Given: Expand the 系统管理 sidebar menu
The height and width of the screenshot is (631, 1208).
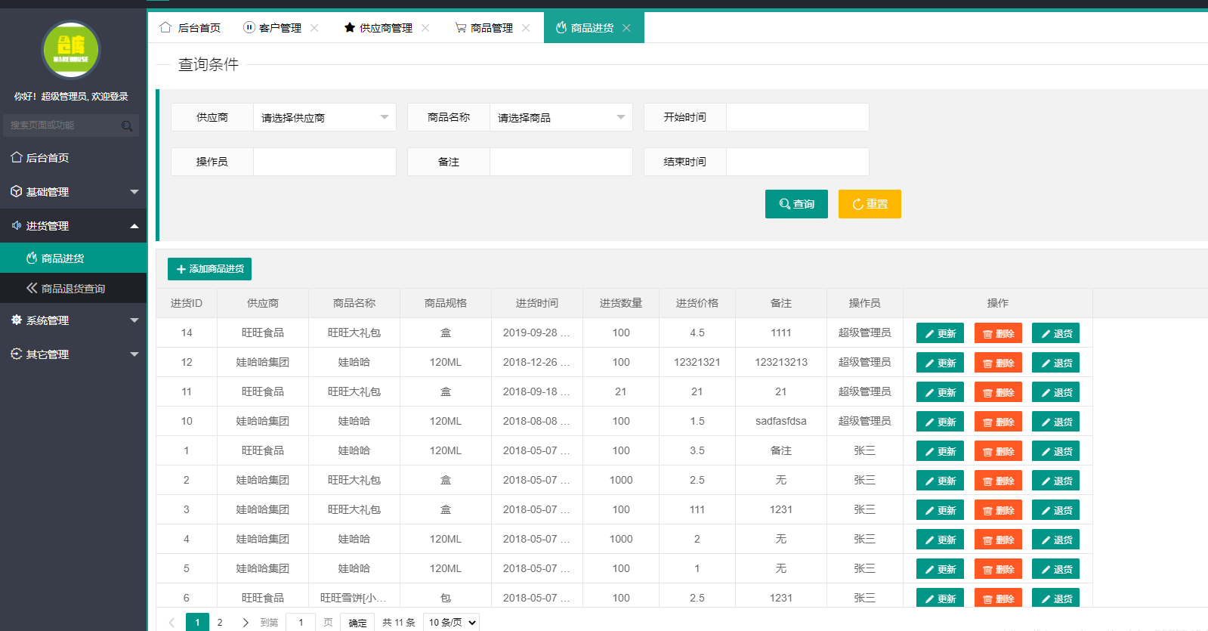Looking at the screenshot, I should (73, 320).
